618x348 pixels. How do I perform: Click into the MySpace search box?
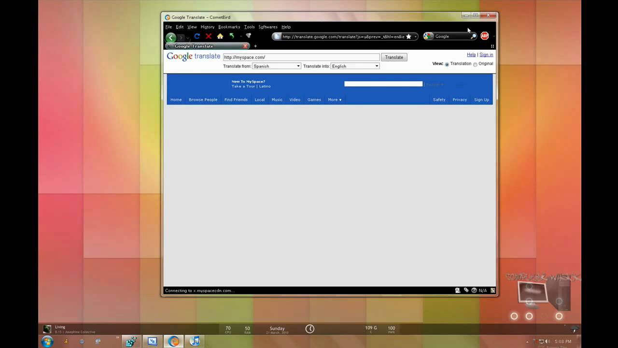383,84
